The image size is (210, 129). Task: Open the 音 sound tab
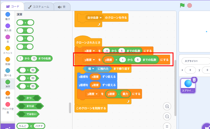coord(62,7)
